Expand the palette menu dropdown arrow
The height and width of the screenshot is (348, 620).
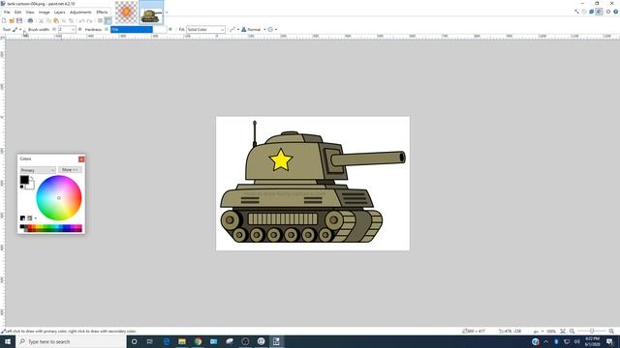[36, 218]
